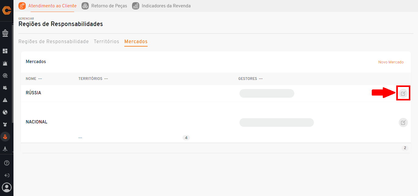Open the user profile avatar
Image resolution: width=418 pixels, height=196 pixels.
[x=7, y=187]
